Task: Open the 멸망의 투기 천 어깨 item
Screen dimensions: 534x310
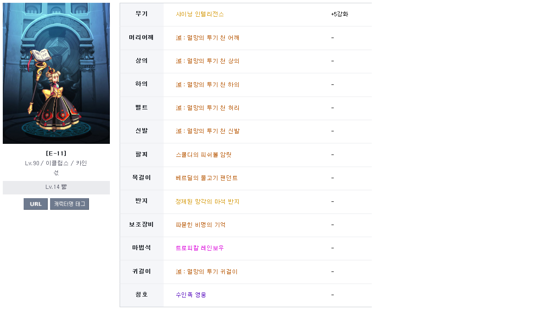Action: (x=207, y=38)
